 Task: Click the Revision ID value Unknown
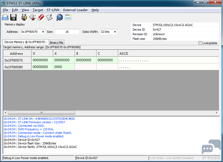(159, 34)
